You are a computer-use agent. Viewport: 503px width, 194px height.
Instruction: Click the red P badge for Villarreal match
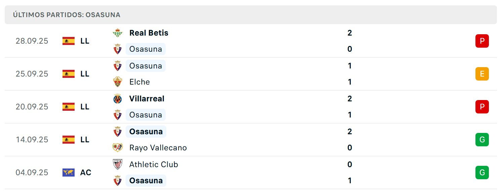[x=482, y=107]
